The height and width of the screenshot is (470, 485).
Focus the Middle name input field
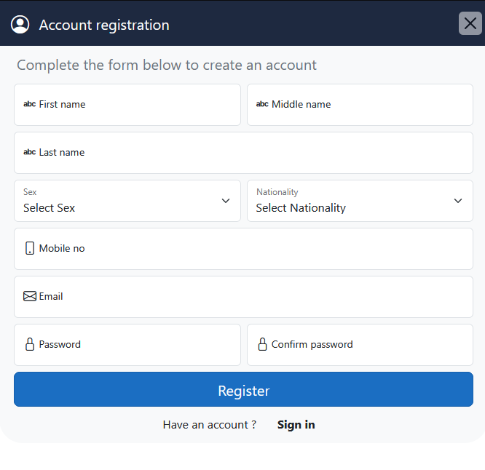click(x=371, y=105)
